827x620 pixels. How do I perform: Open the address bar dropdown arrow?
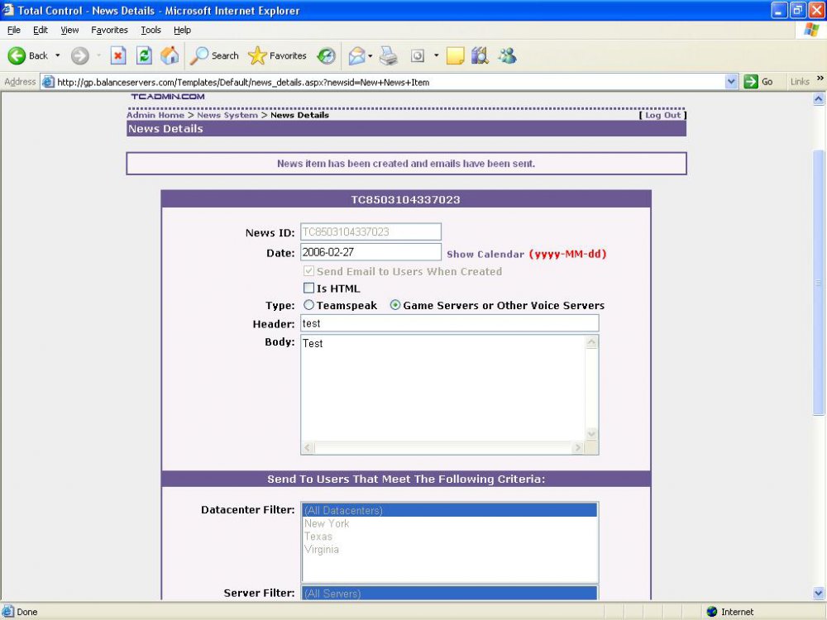pos(731,82)
